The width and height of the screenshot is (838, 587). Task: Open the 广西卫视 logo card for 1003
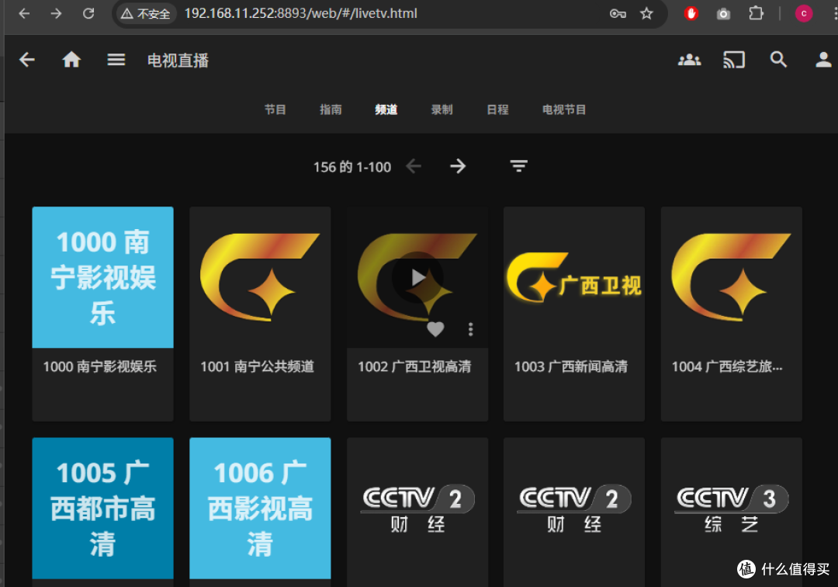pyautogui.click(x=574, y=277)
